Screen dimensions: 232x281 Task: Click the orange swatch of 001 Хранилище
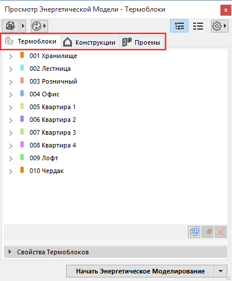pos(22,55)
